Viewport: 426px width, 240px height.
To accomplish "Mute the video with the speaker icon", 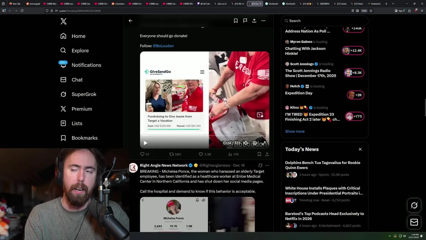I will coord(245,143).
